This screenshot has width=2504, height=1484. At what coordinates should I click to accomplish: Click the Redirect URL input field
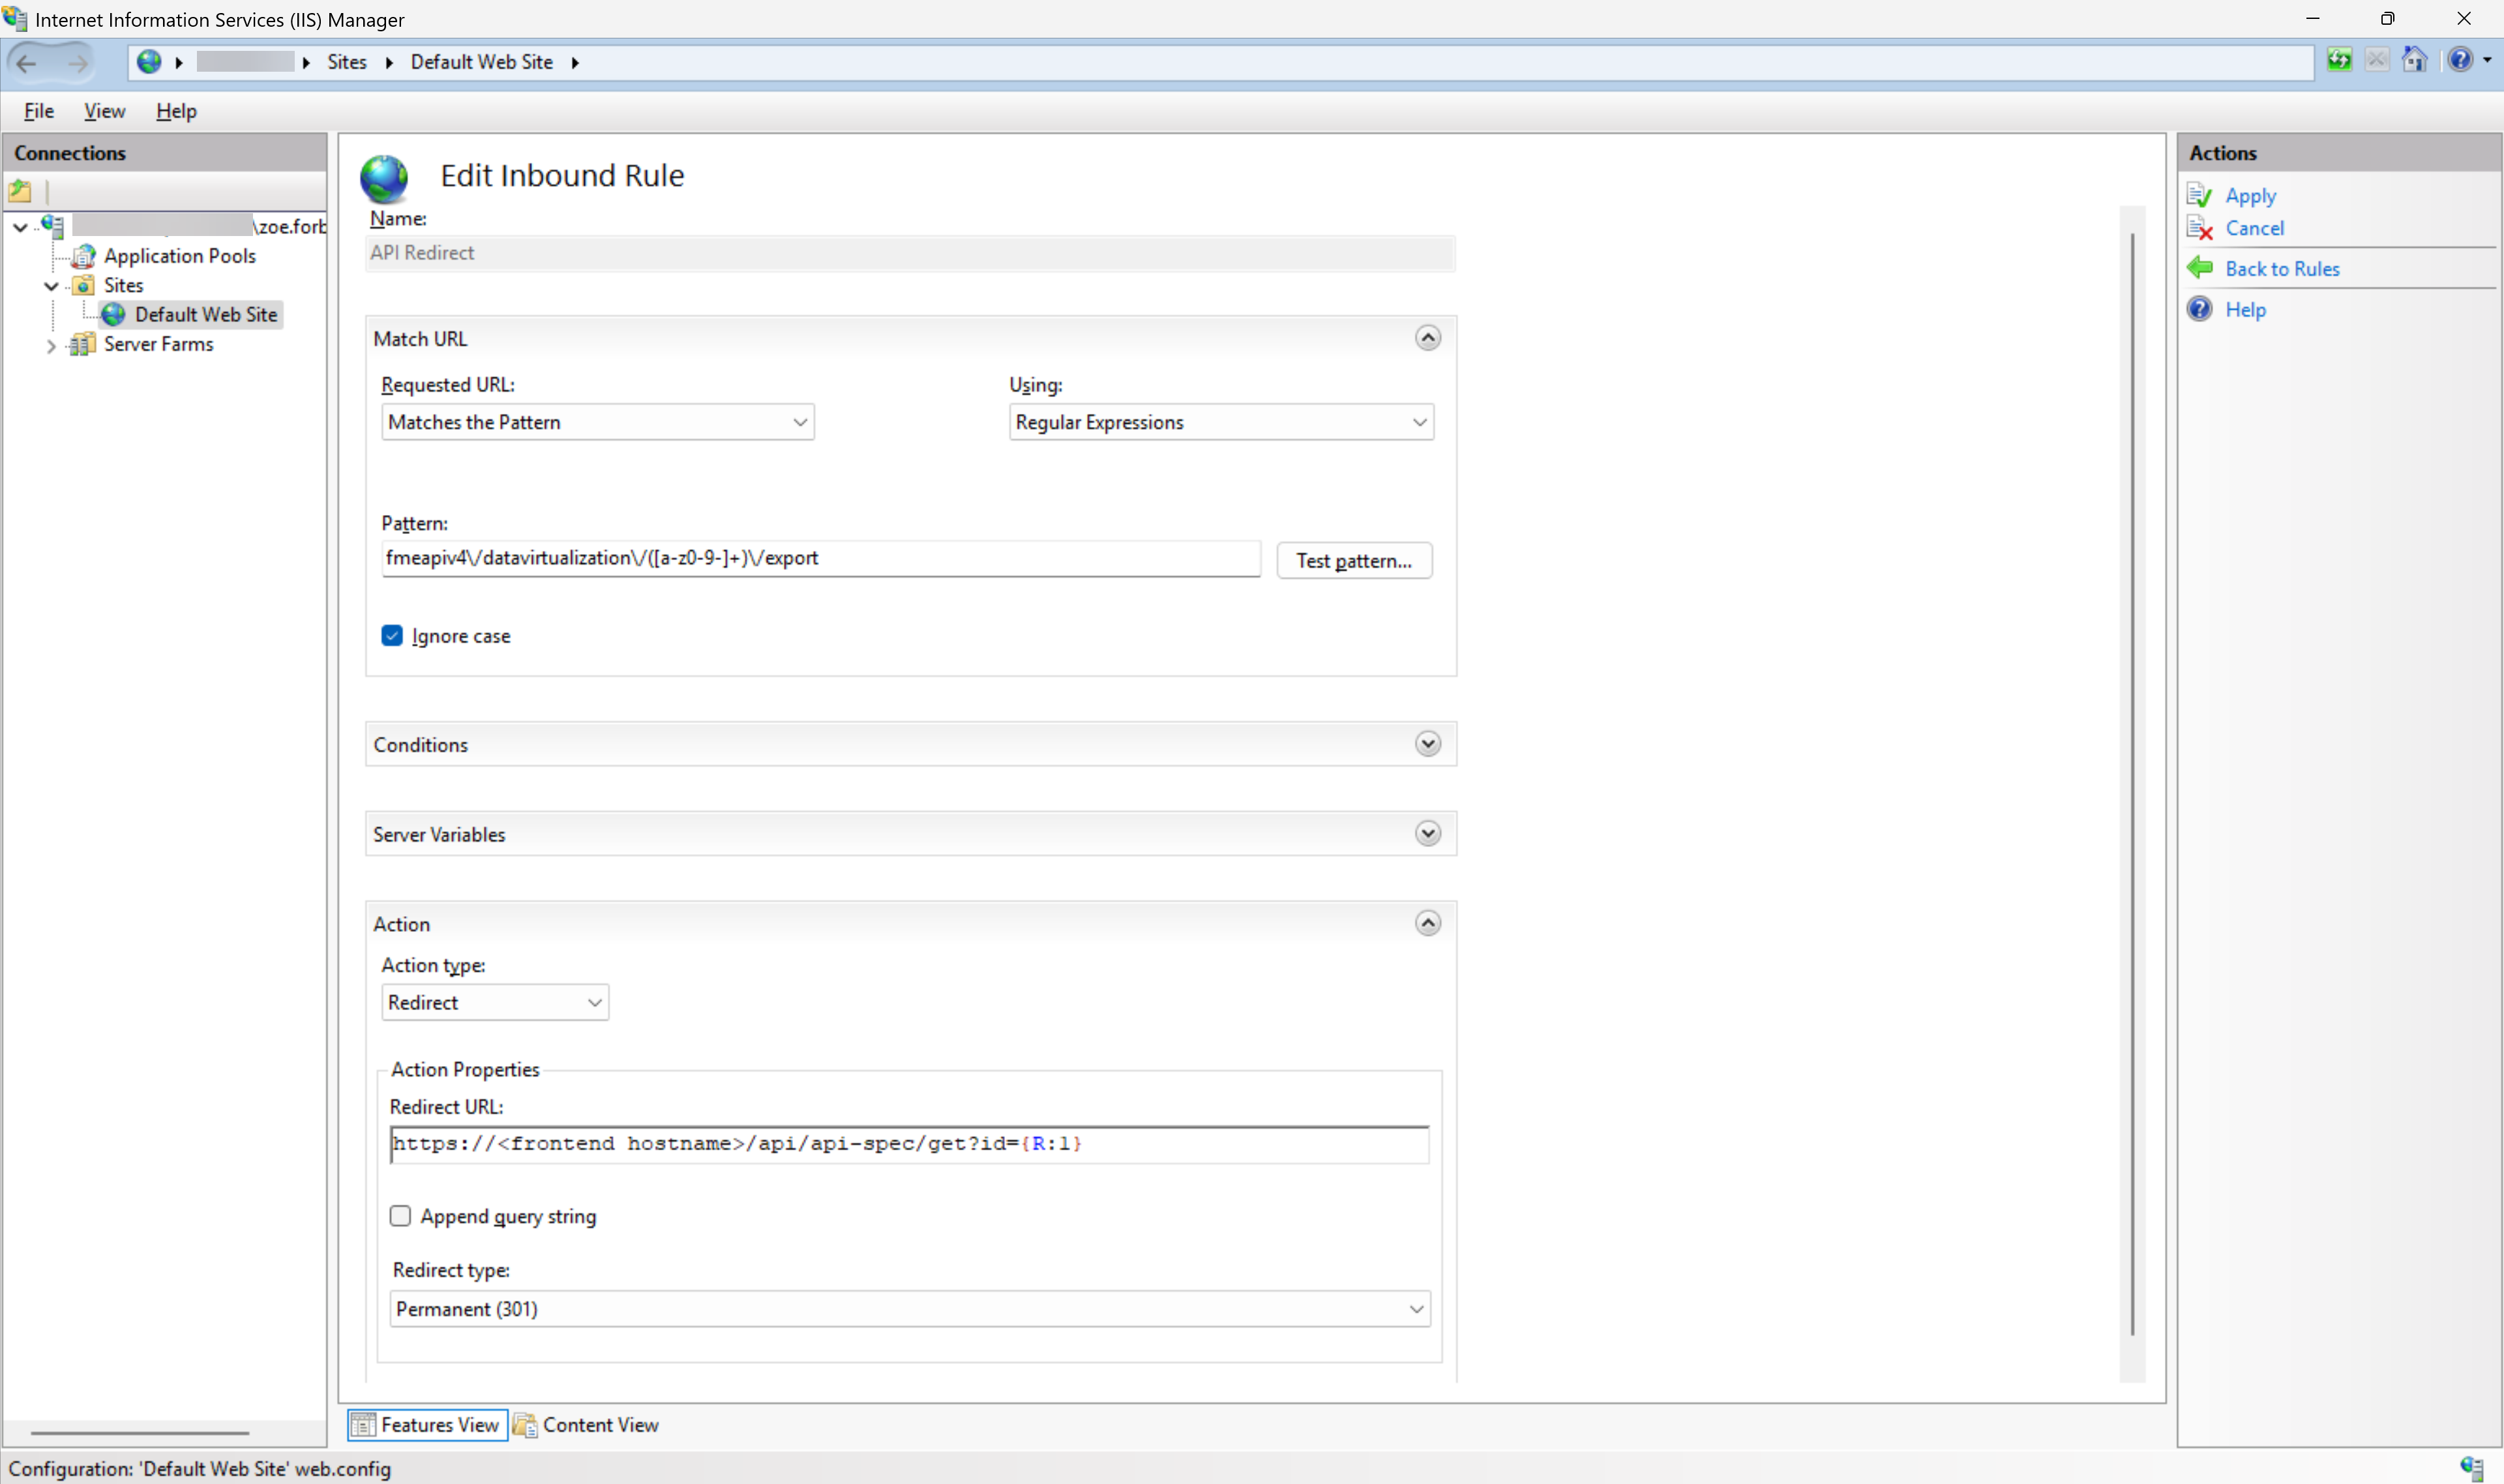(909, 1144)
